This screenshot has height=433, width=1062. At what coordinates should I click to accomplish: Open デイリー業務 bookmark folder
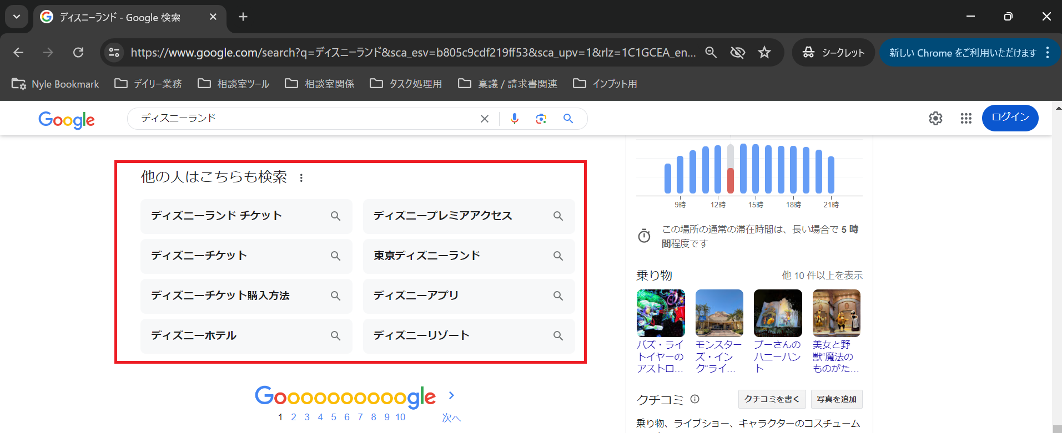(x=148, y=84)
